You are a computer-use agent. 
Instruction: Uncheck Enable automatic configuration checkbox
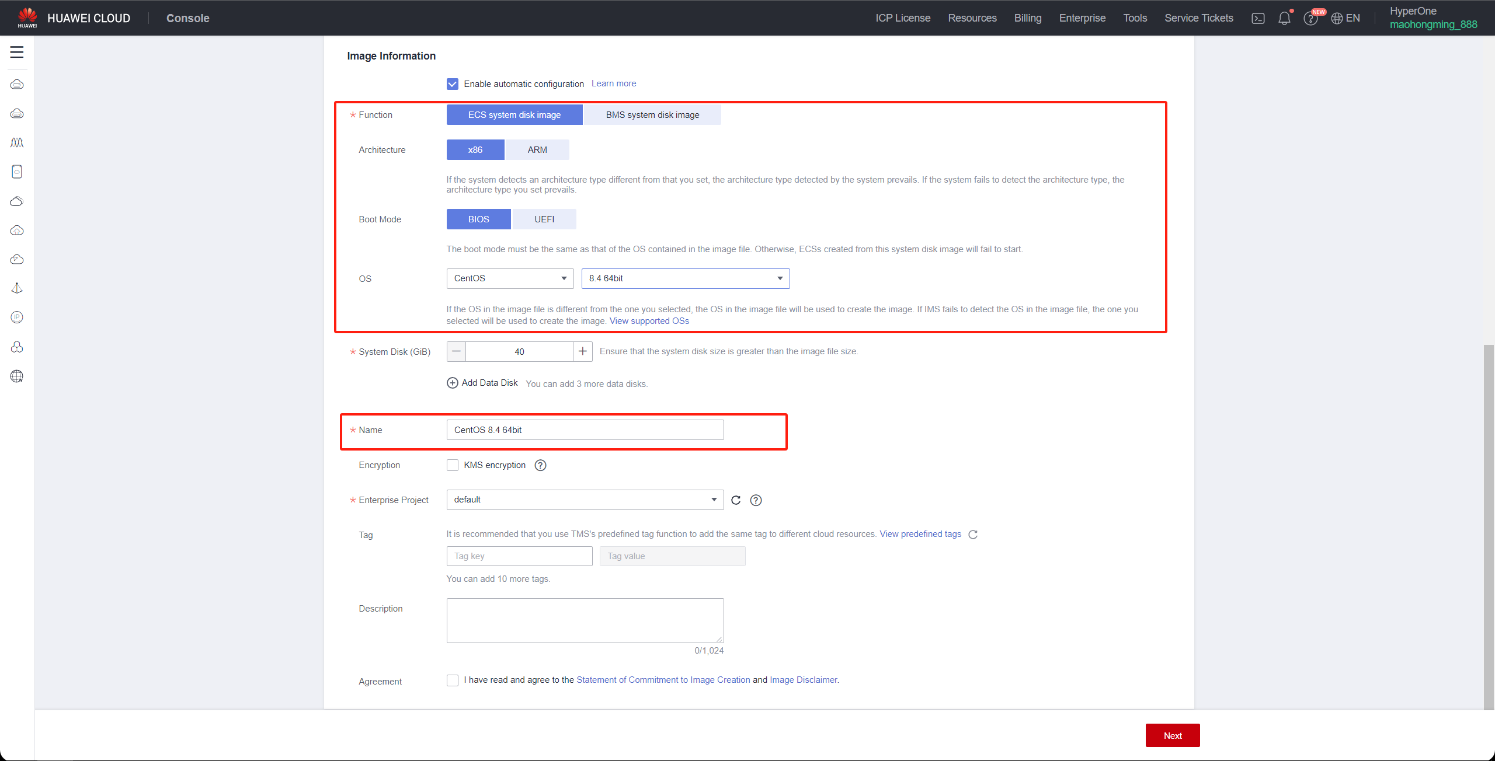(453, 84)
